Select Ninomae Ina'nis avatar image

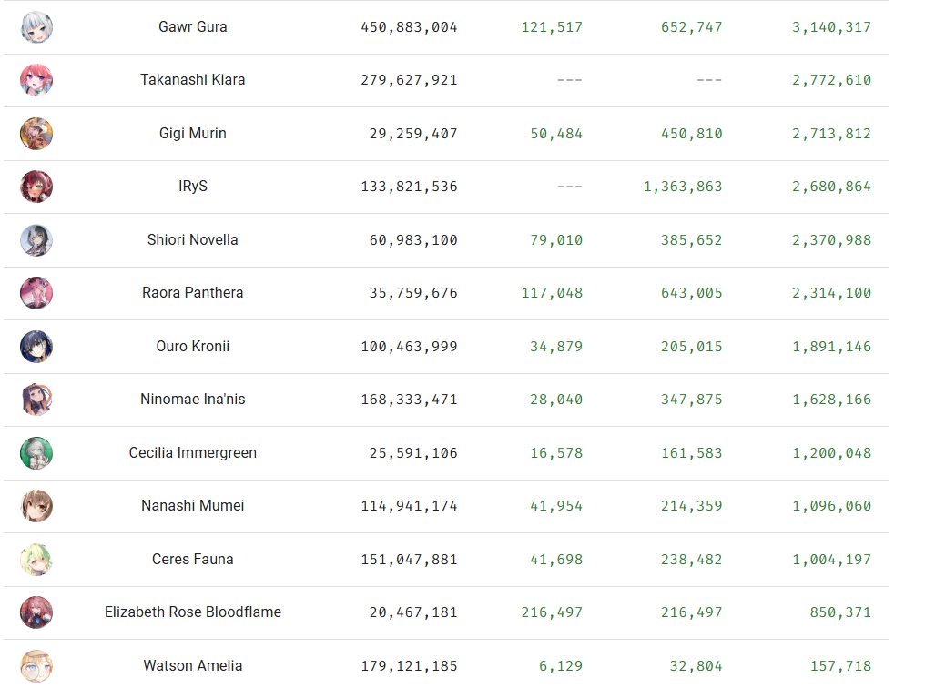pos(36,400)
